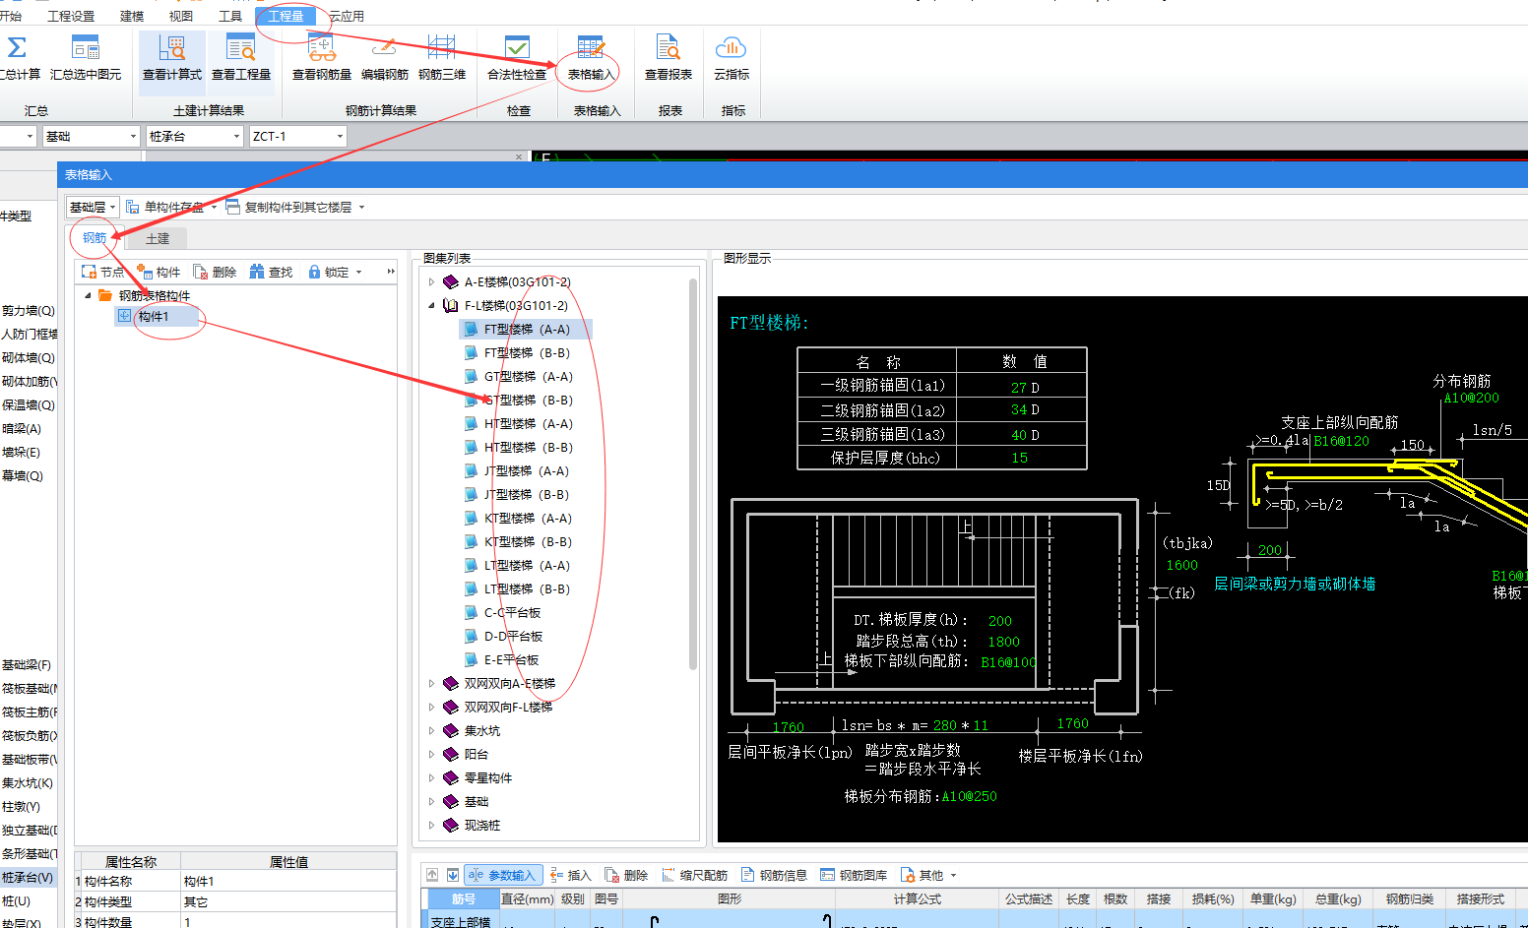Select HT型楼梯 (B-B) atlas item
The height and width of the screenshot is (928, 1528).
(x=528, y=447)
